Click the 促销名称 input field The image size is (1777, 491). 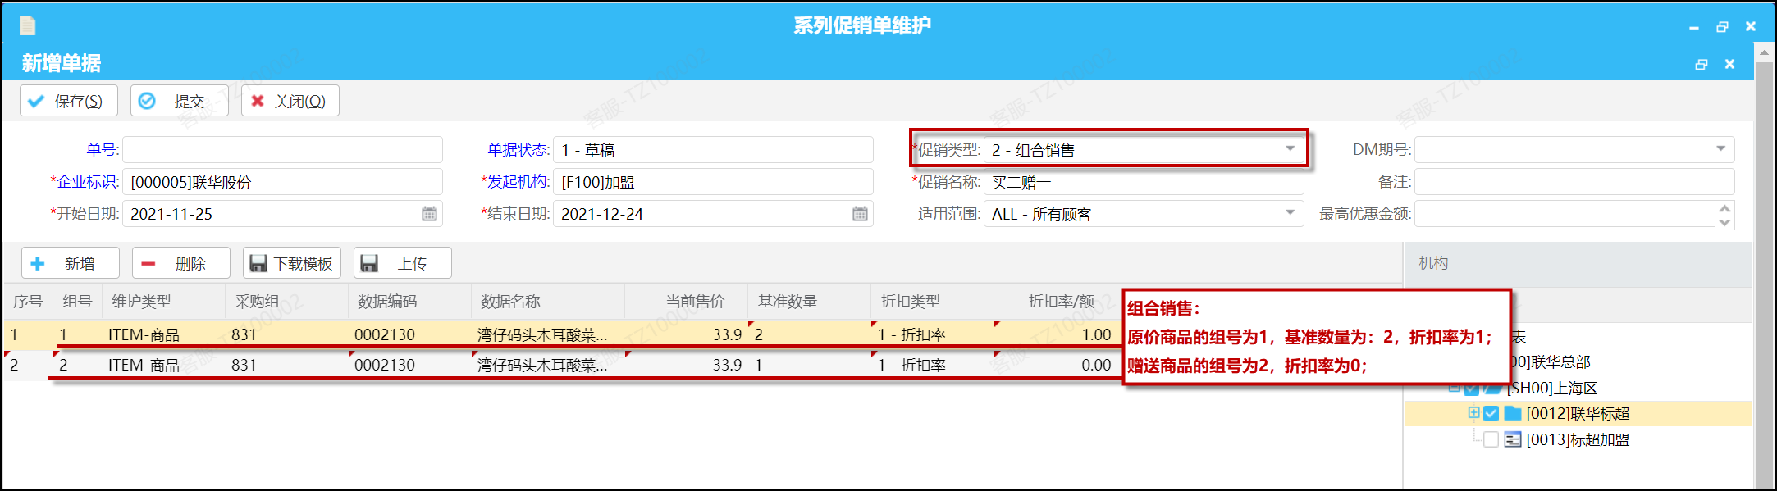click(x=1143, y=182)
